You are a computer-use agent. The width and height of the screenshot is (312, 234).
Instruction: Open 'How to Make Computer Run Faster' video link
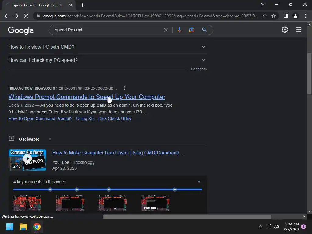118,153
